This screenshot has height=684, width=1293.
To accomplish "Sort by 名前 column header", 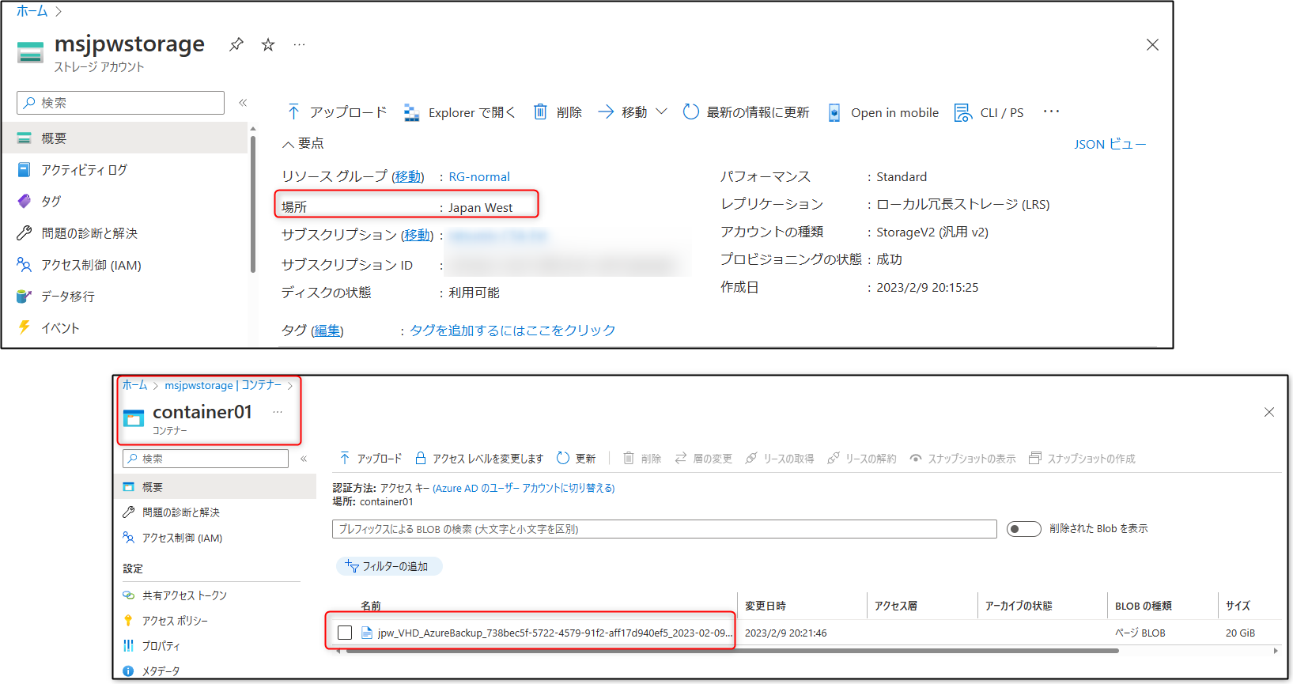I will coord(371,606).
